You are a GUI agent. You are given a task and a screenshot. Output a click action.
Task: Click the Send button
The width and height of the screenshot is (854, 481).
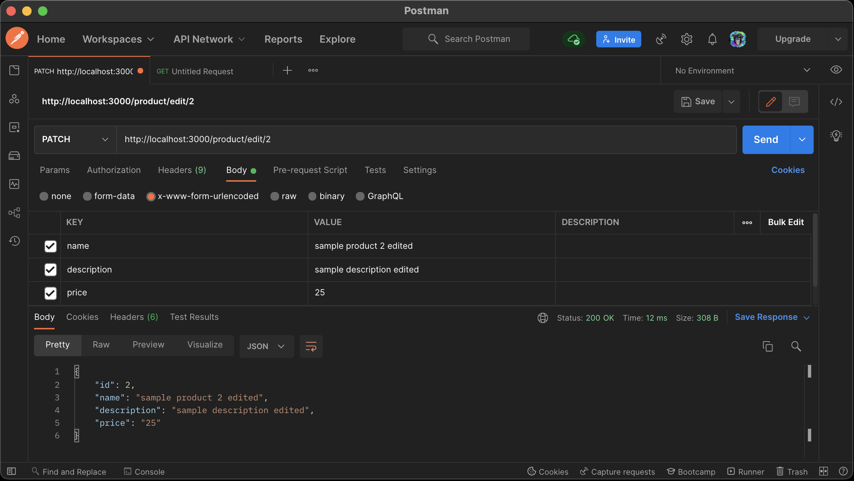pyautogui.click(x=765, y=139)
